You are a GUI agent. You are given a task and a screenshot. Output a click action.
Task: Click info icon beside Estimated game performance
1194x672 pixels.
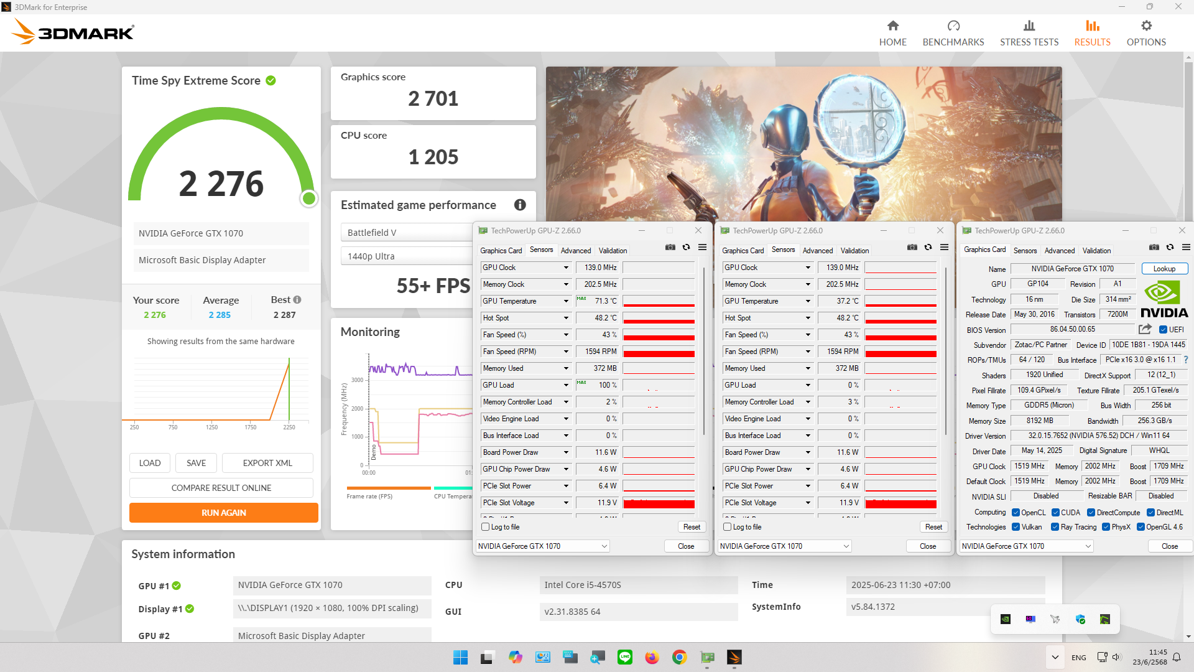(520, 205)
